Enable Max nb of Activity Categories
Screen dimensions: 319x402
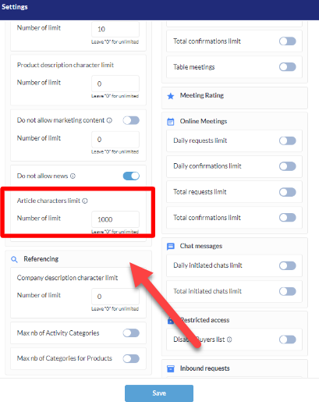click(131, 333)
